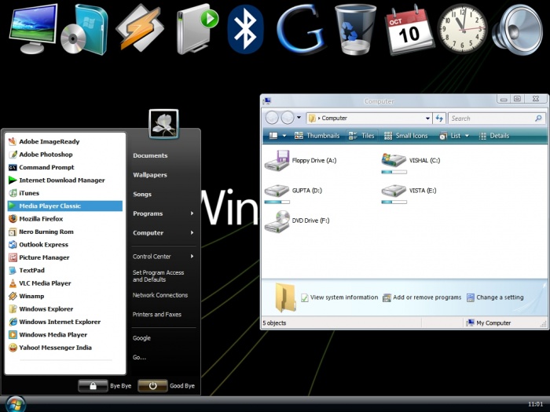Launch TextPad from start menu

tap(65, 271)
